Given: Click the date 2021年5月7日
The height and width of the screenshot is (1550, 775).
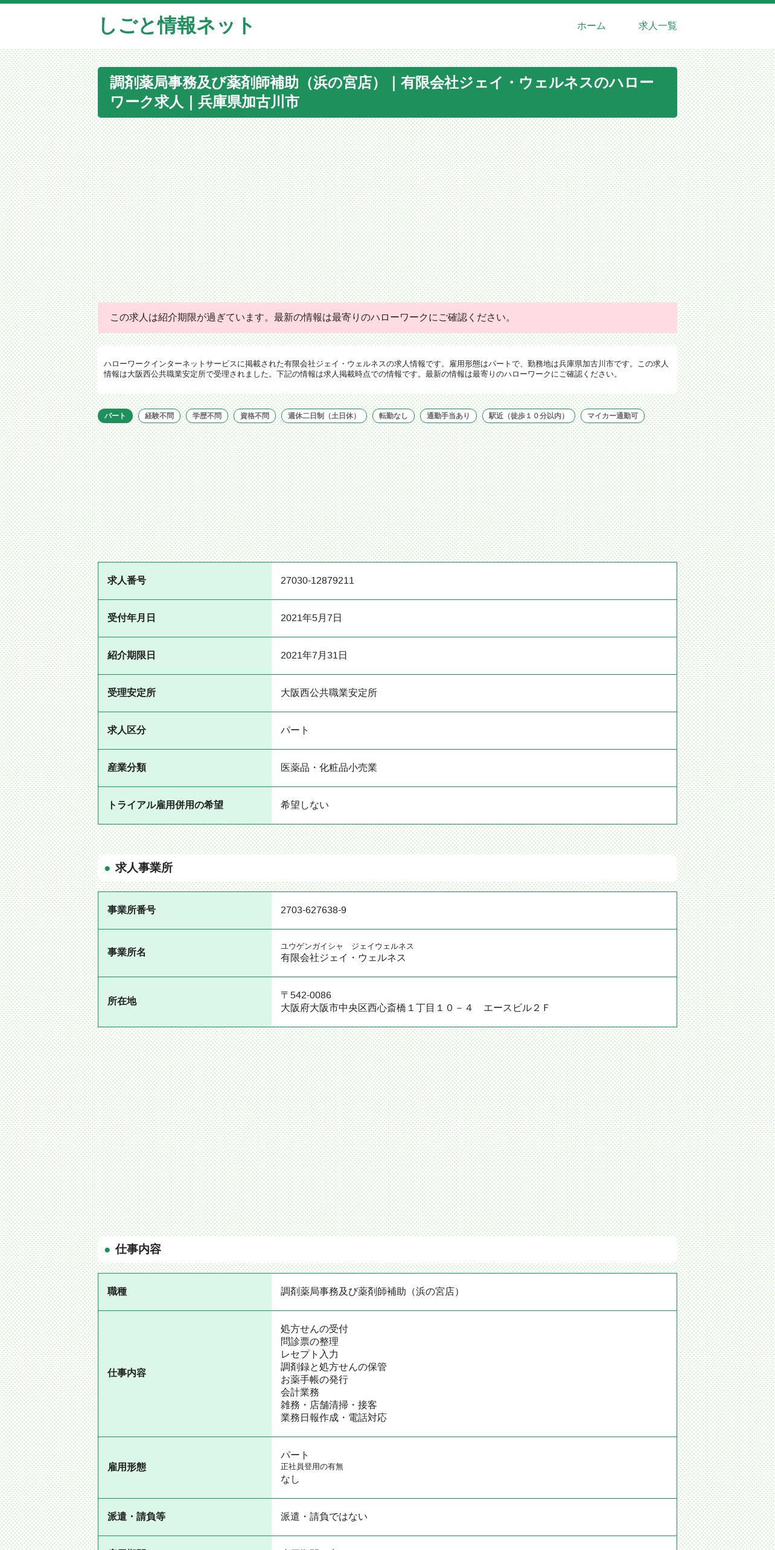Looking at the screenshot, I should click(x=311, y=618).
